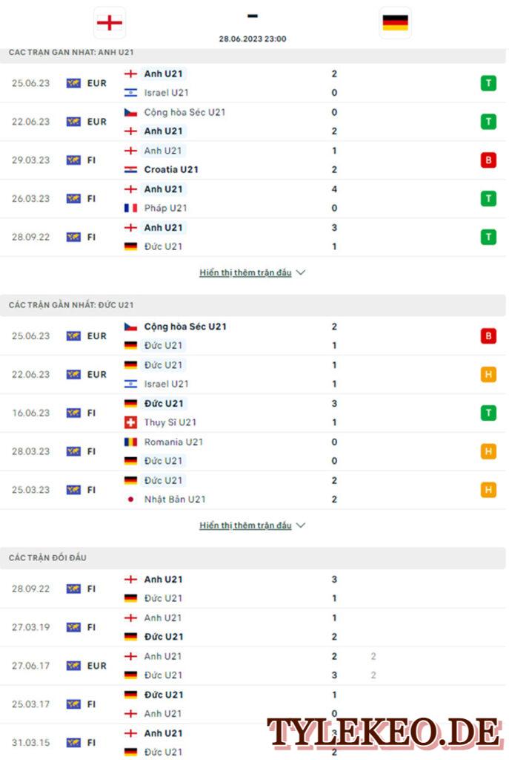Screen dimensions: 509x760
Task: Click the Japan flag beside Nhật Bản U21
Action: tap(130, 499)
